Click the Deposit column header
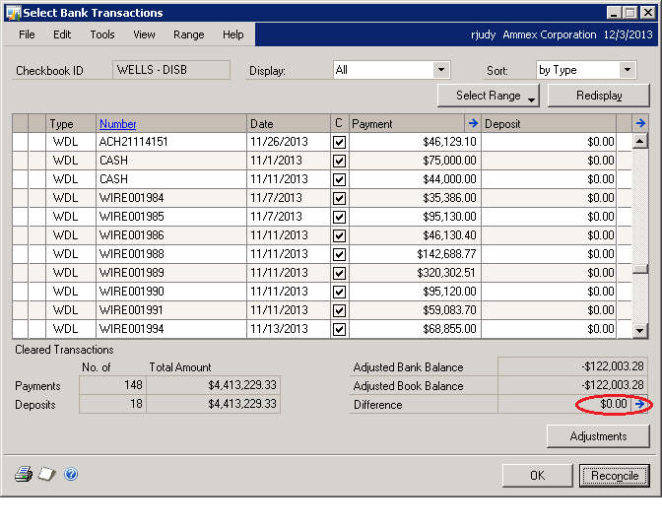This screenshot has height=527, width=662. (549, 124)
